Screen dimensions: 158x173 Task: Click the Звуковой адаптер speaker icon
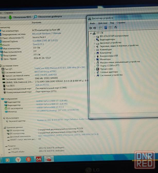pyautogui.click(x=7, y=121)
